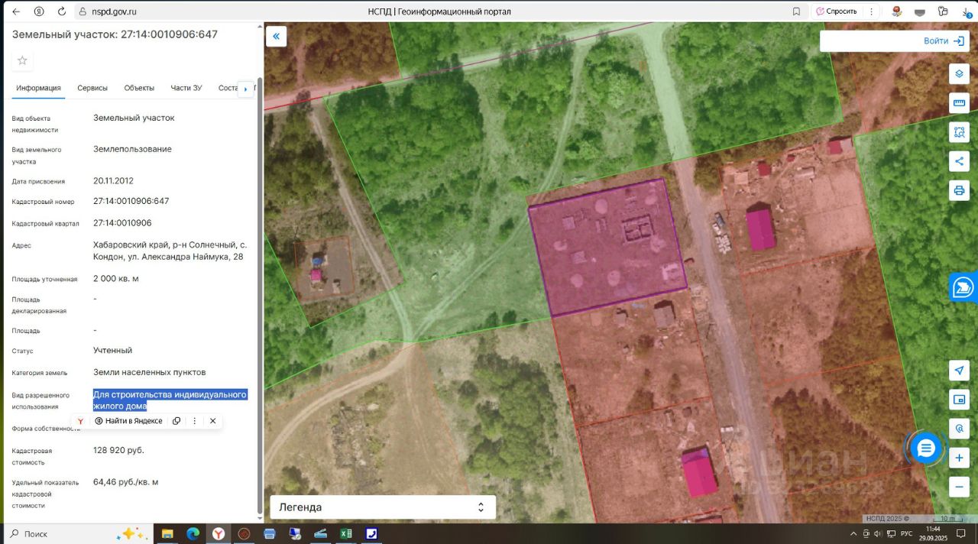
Task: Open the chat support bubble
Action: [x=926, y=448]
